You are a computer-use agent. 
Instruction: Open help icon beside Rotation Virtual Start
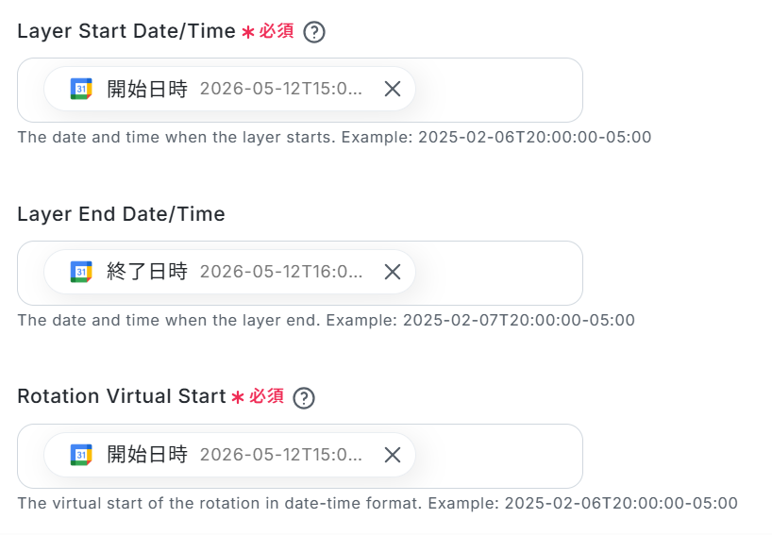point(304,397)
